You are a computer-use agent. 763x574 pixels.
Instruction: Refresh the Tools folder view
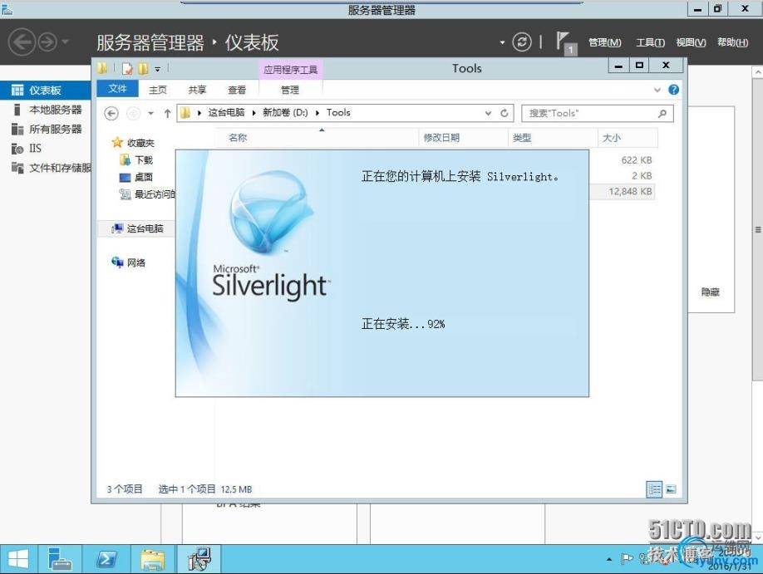click(x=505, y=113)
